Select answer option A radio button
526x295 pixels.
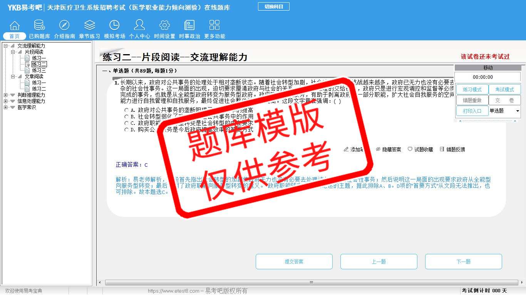(126, 110)
